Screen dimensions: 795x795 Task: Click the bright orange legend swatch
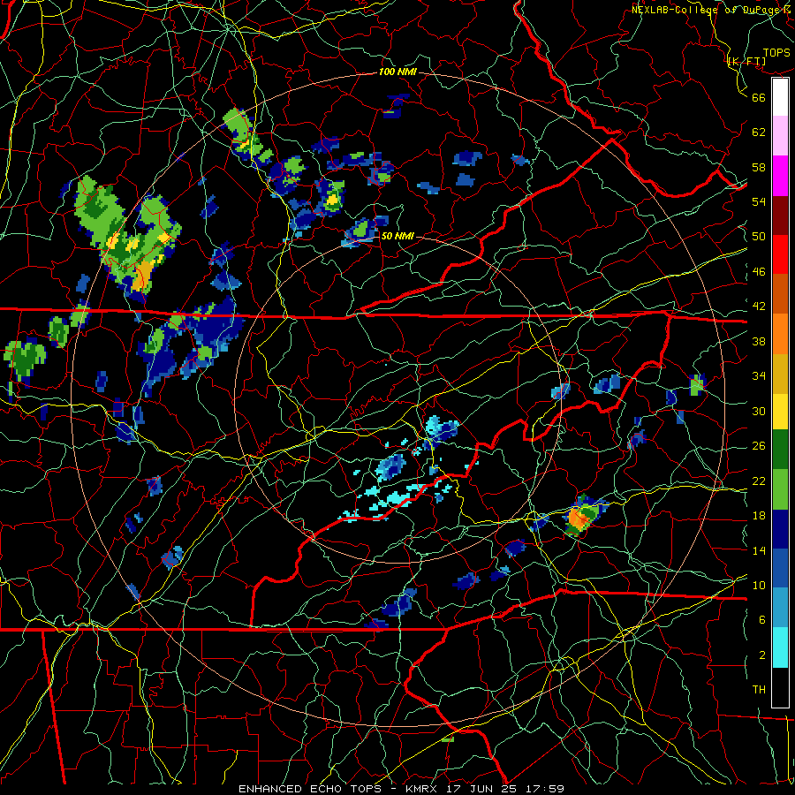click(780, 334)
